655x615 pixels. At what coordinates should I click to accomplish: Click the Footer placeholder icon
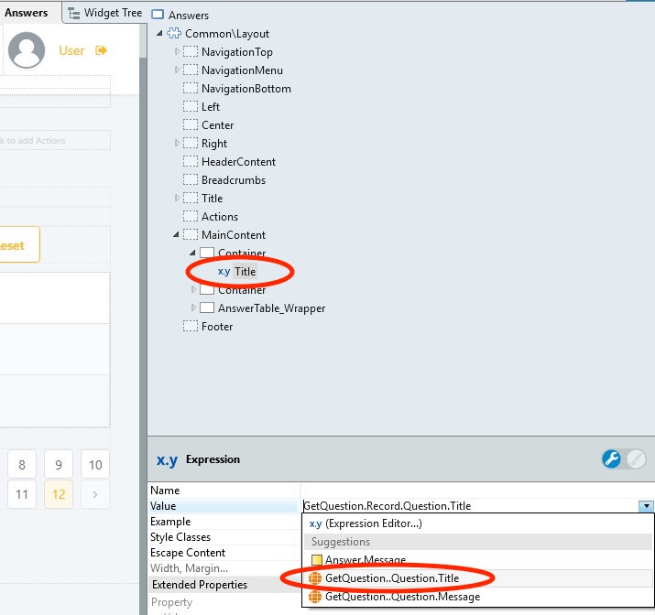pos(191,327)
